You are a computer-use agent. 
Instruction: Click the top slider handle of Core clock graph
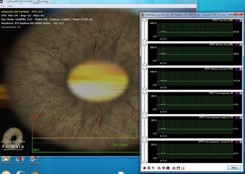coord(144,20)
